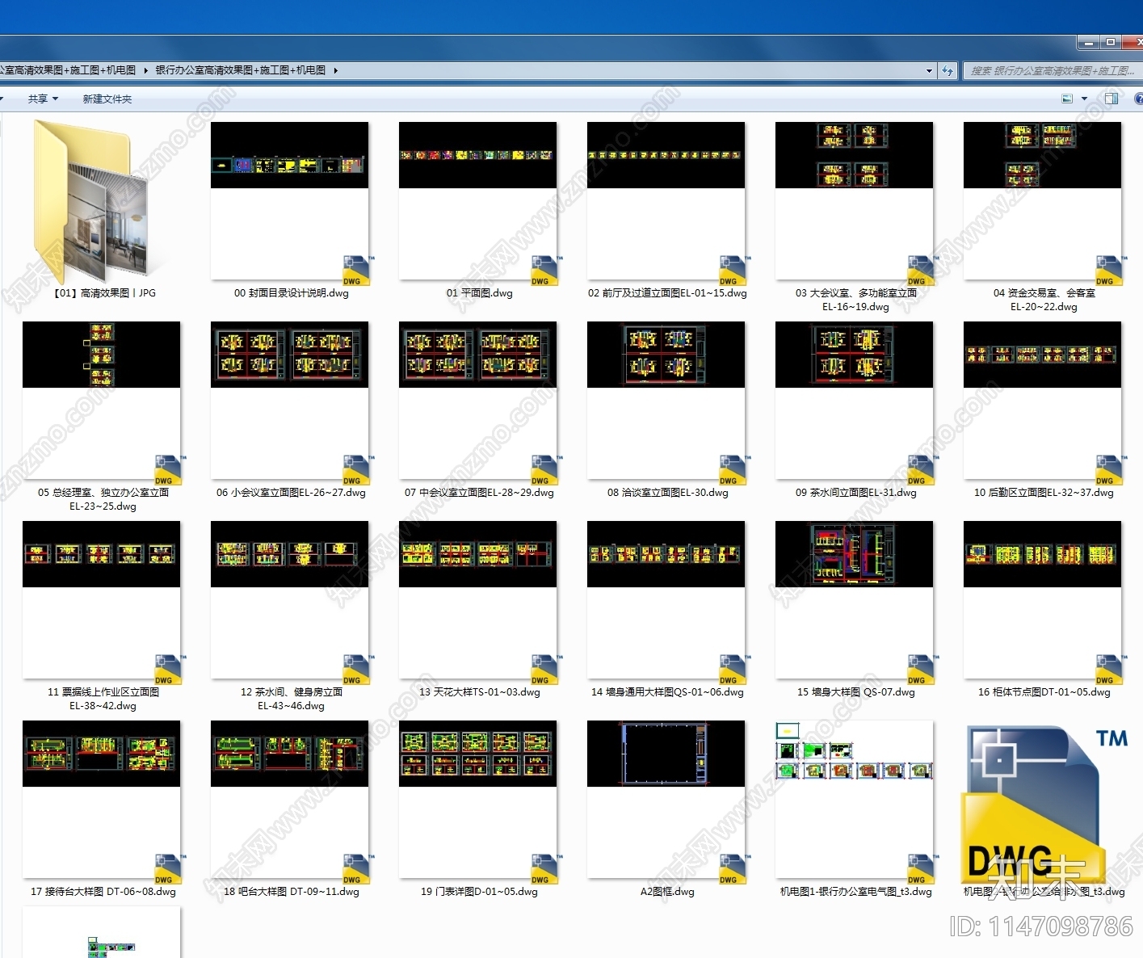Select 07 中会议室立面图EL-28~29.dwg thumbnail
The image size is (1143, 958).
coord(477,401)
